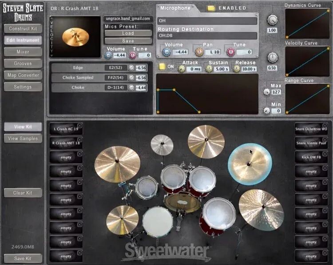Click the Edge articulation volume knob
The width and height of the screenshot is (333, 265).
tap(131, 68)
